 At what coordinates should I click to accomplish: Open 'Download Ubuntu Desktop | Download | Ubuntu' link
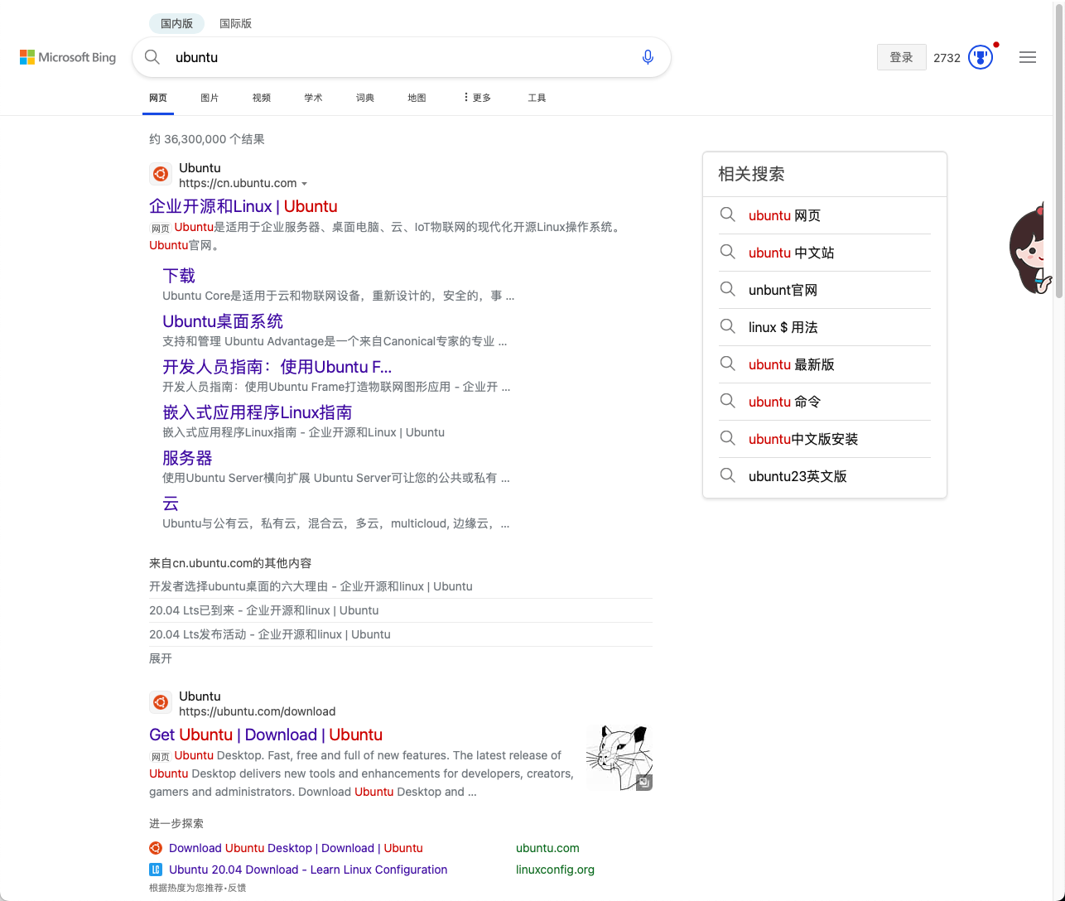296,848
